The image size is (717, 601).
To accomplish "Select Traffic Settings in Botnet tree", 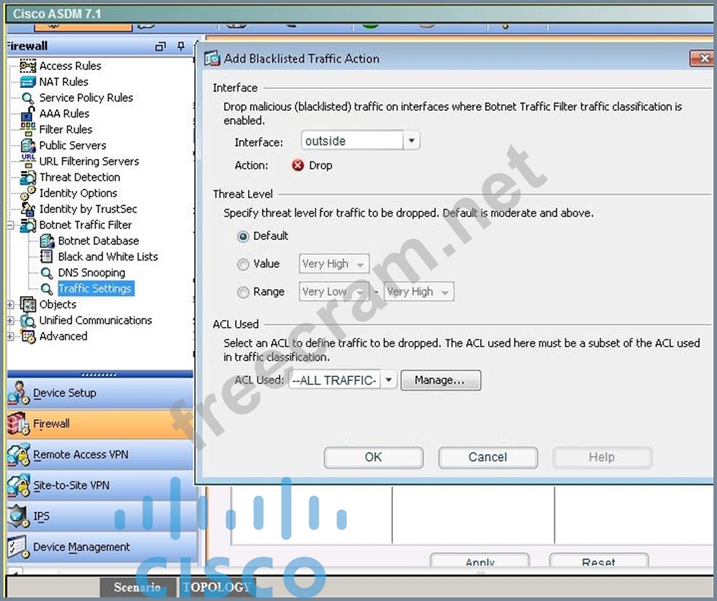I will (x=95, y=289).
